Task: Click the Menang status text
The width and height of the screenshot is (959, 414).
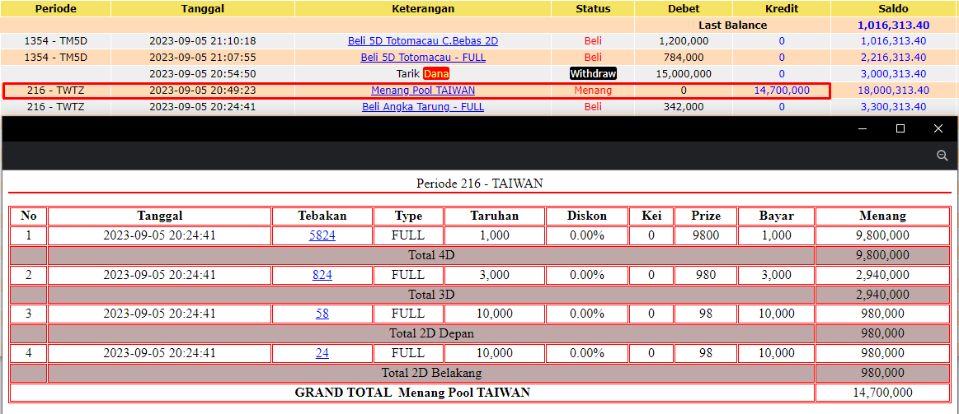Action: click(593, 91)
